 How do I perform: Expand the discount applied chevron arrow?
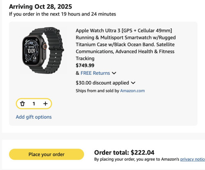[133, 83]
